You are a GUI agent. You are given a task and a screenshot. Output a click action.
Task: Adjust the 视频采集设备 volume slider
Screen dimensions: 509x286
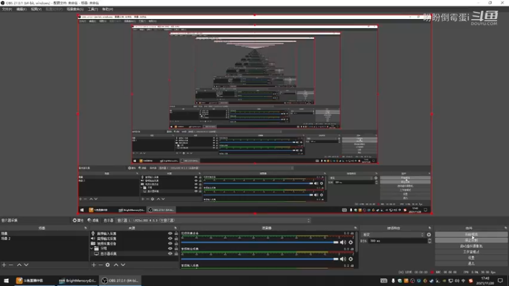pyautogui.click(x=260, y=242)
